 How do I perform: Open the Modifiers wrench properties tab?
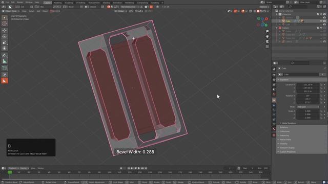(274, 105)
